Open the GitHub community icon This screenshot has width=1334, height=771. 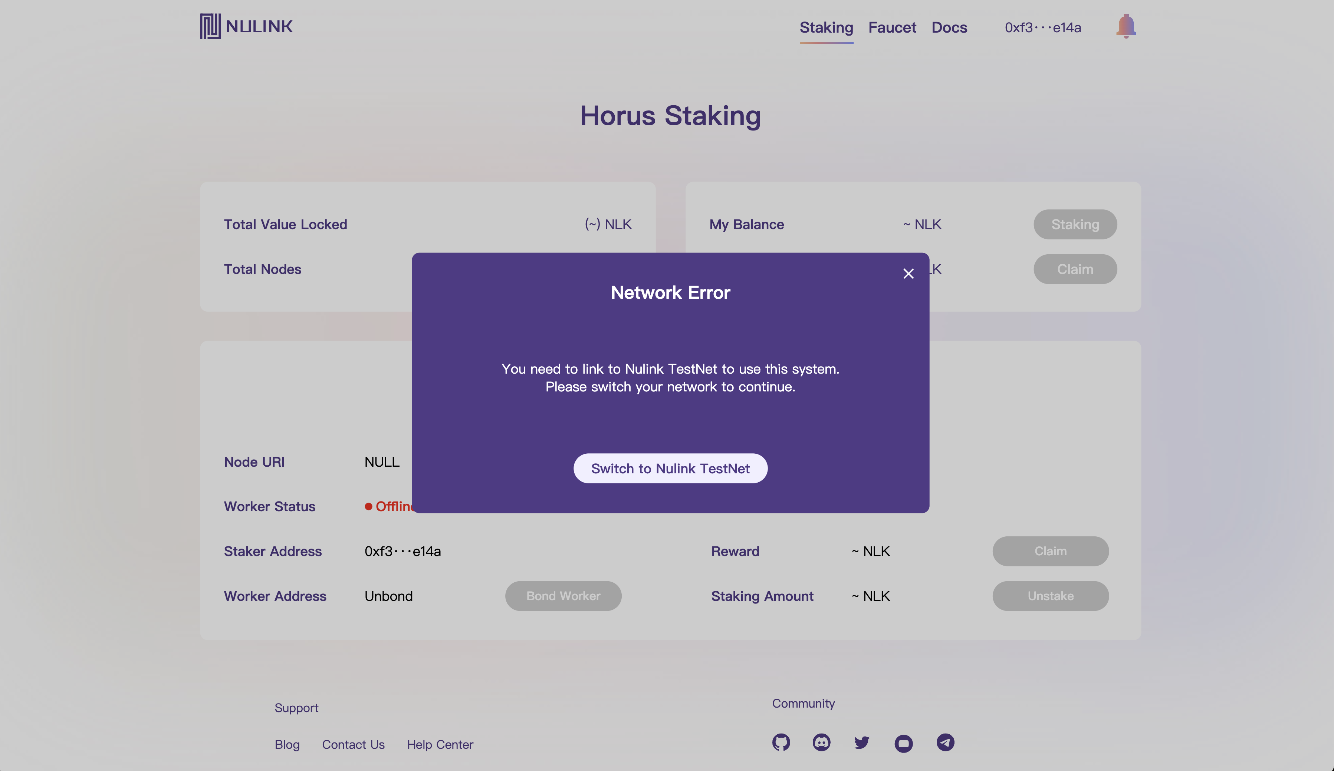[781, 742]
